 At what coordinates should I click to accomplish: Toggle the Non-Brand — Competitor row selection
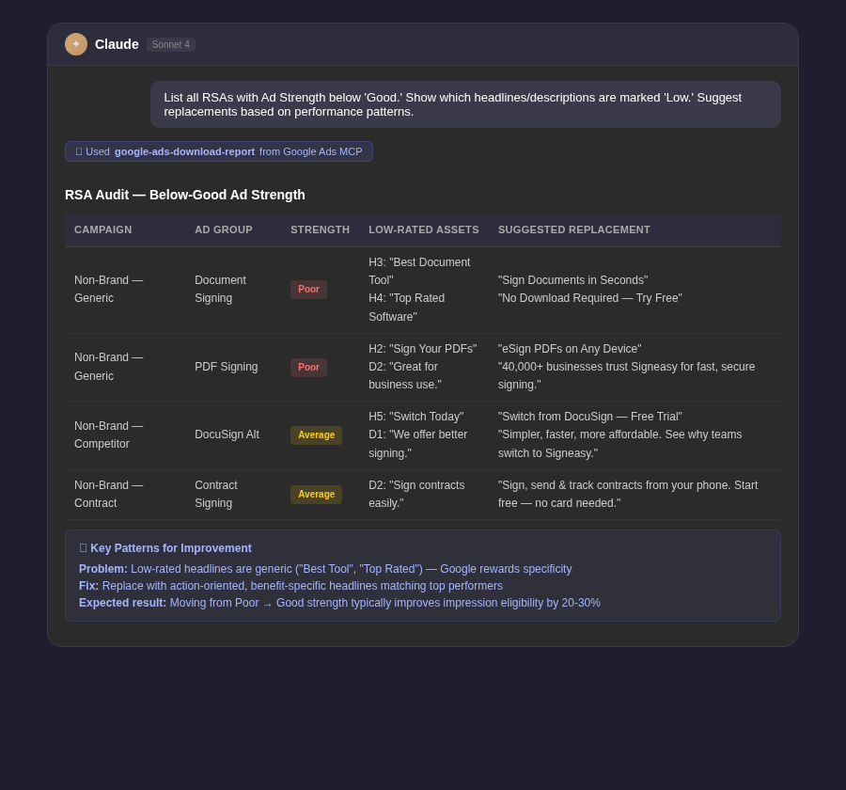pos(423,434)
